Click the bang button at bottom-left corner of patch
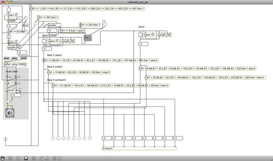Screen dimensions: 273x161 click(x=5, y=139)
